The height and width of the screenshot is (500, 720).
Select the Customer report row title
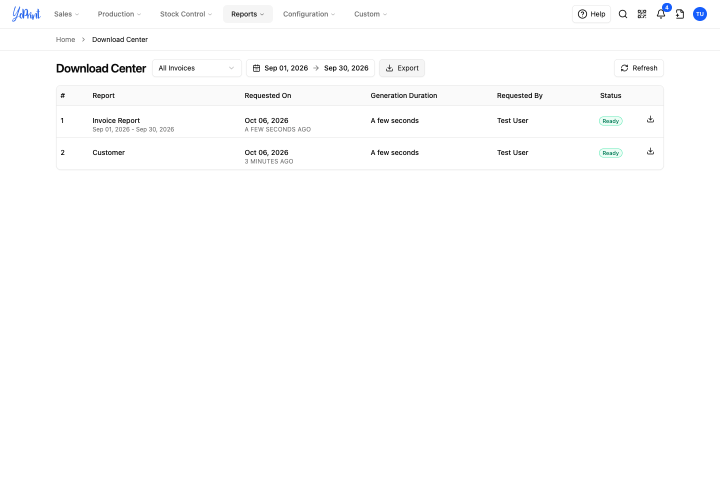click(108, 152)
